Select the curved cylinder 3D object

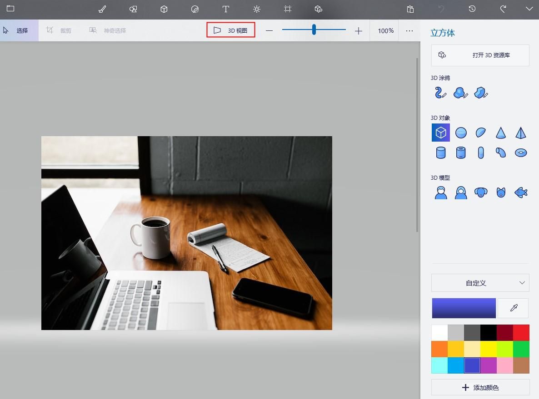coord(501,153)
